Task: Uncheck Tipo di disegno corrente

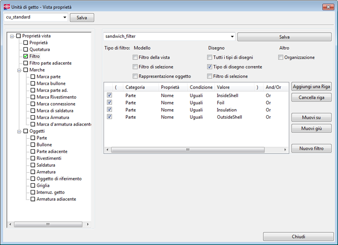Action: tap(210, 67)
